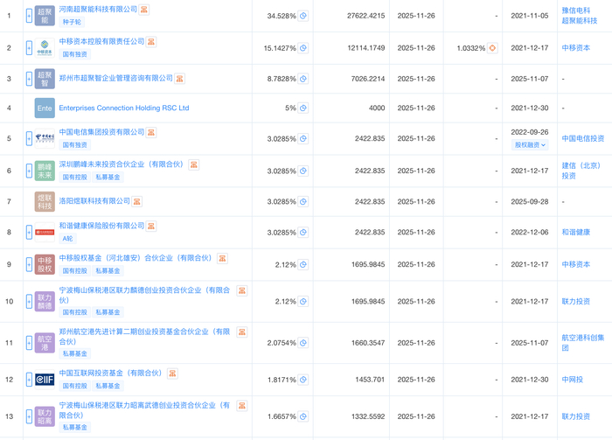This screenshot has height=440, width=612.
Task: Open 河南超聚能科技有限公司 company link
Action: tap(98, 9)
